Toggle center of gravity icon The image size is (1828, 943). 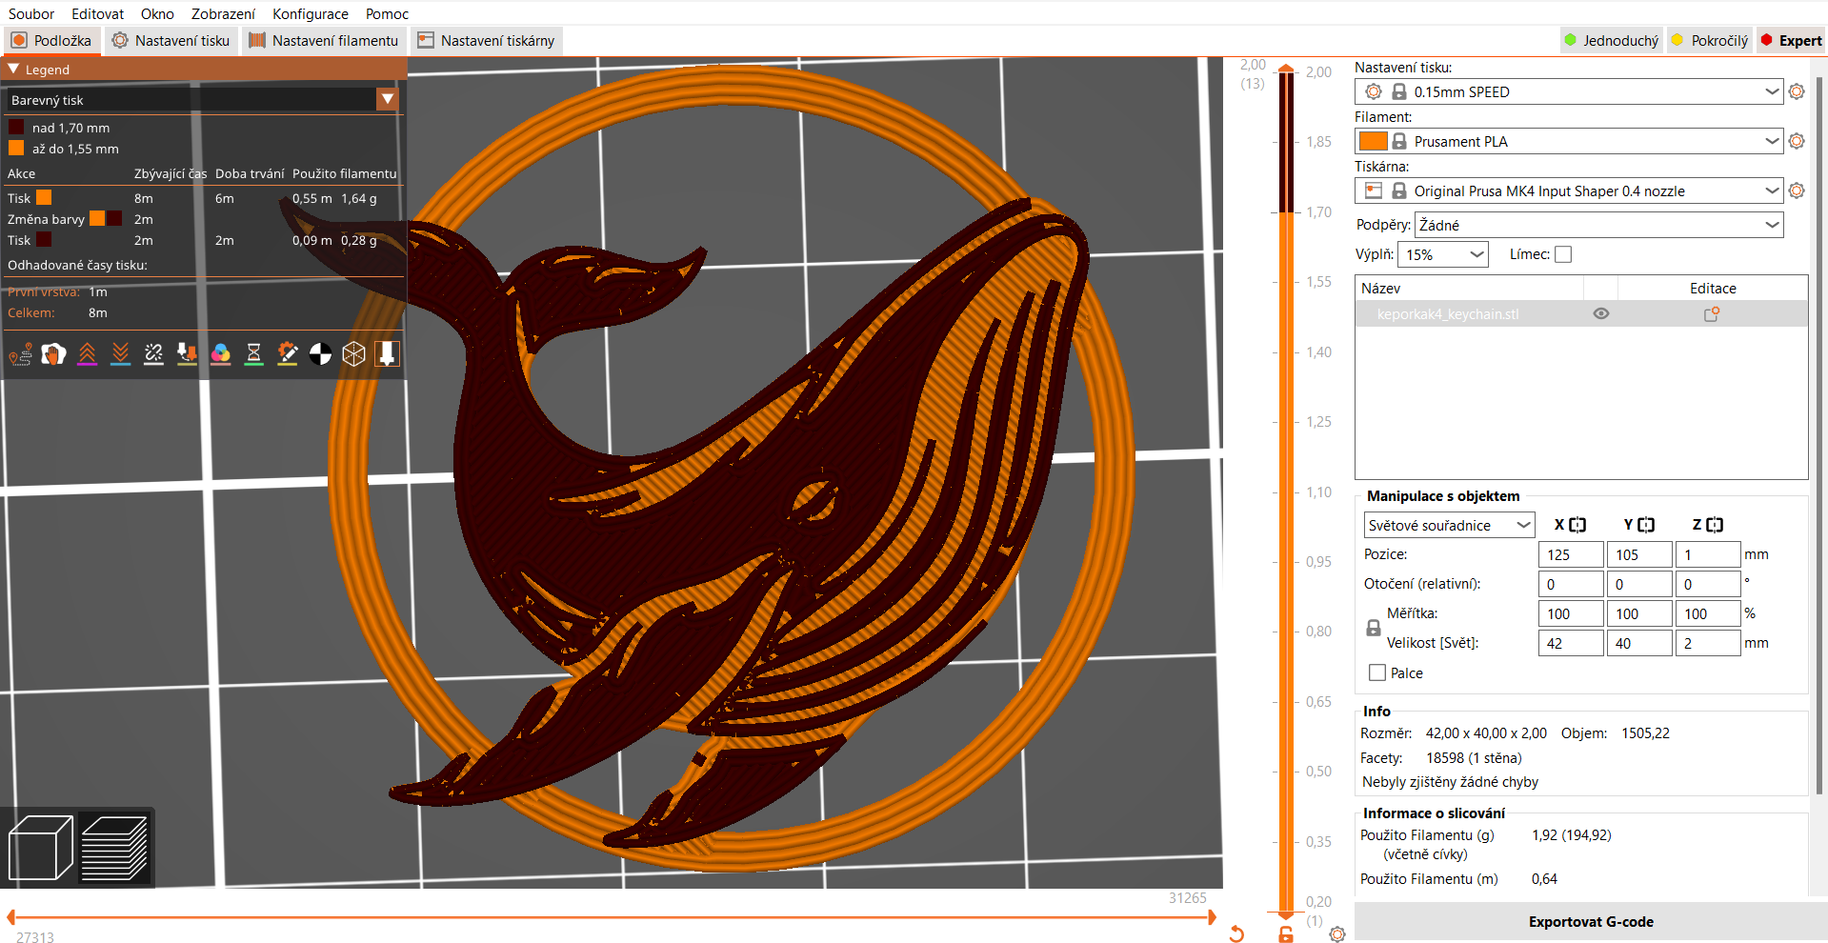coord(320,354)
